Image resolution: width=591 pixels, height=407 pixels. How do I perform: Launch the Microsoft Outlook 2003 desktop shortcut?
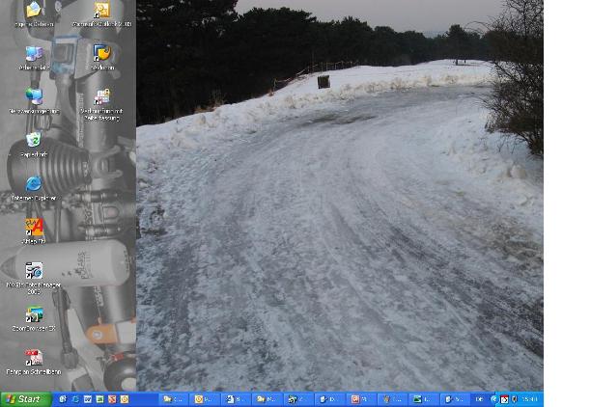point(102,14)
